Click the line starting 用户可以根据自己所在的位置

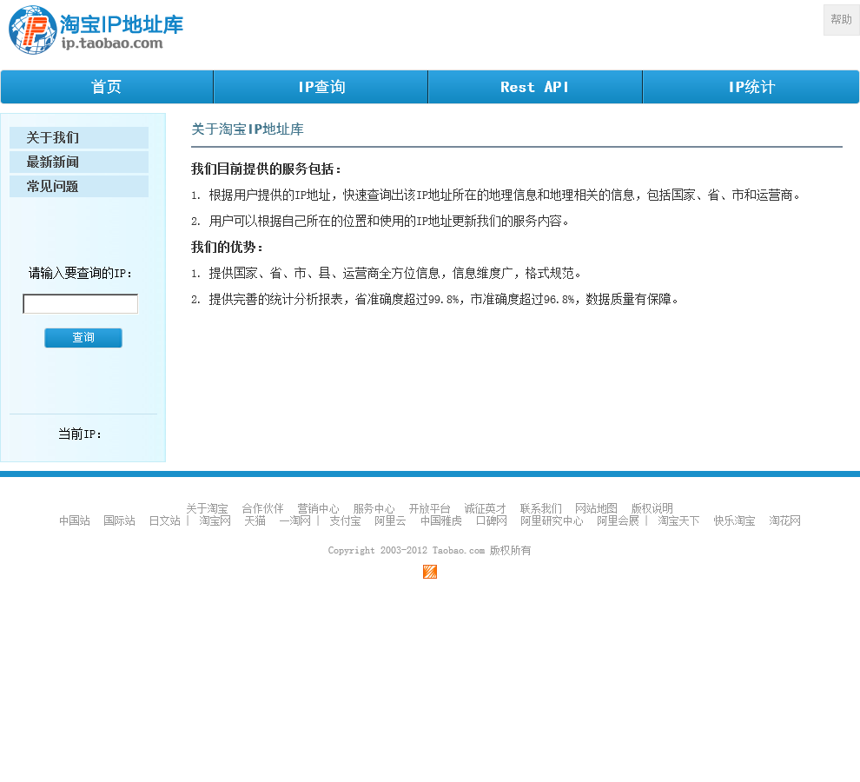[x=380, y=222]
